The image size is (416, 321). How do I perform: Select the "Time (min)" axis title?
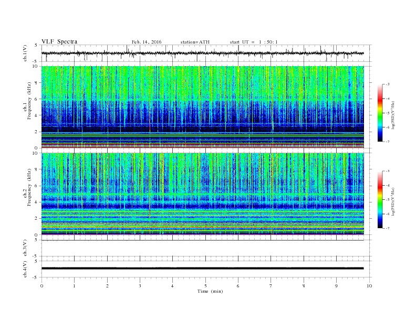point(210,291)
